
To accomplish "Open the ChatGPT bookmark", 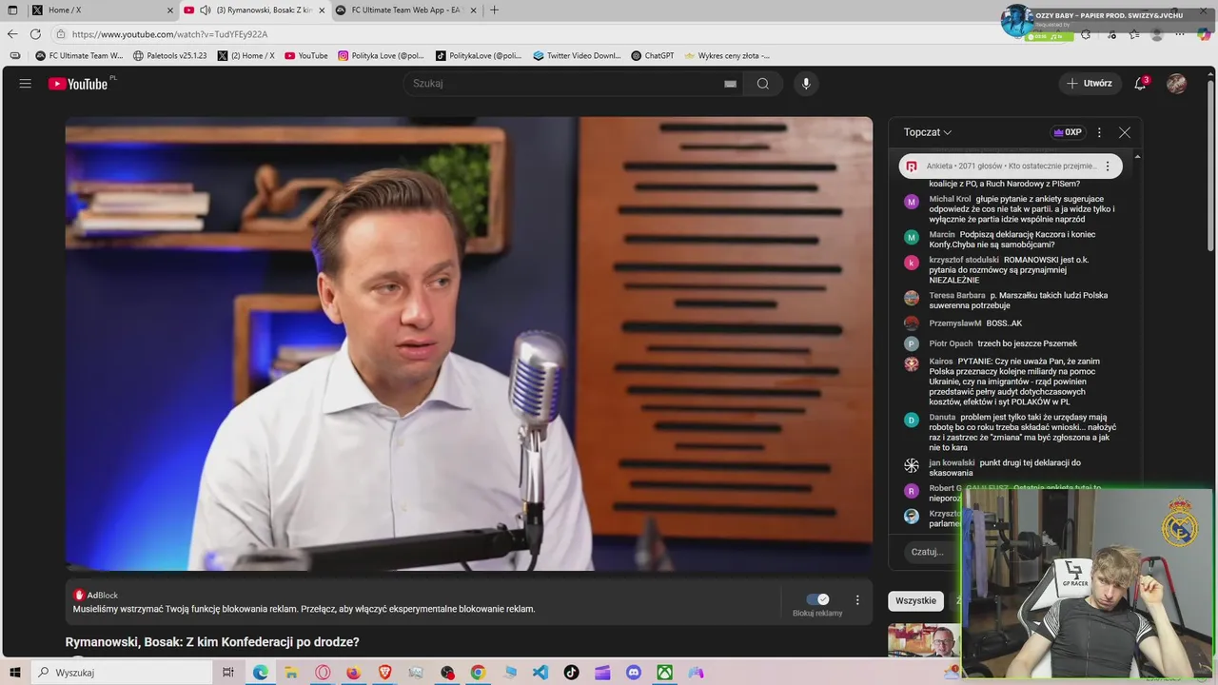I will click(x=652, y=56).
